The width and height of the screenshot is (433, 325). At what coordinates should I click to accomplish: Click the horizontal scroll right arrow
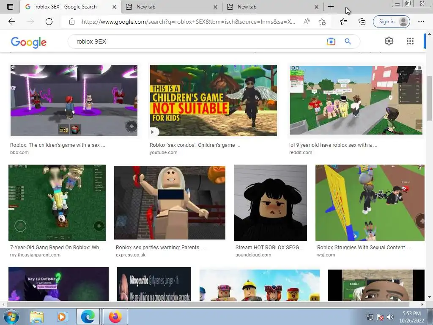[422, 304]
